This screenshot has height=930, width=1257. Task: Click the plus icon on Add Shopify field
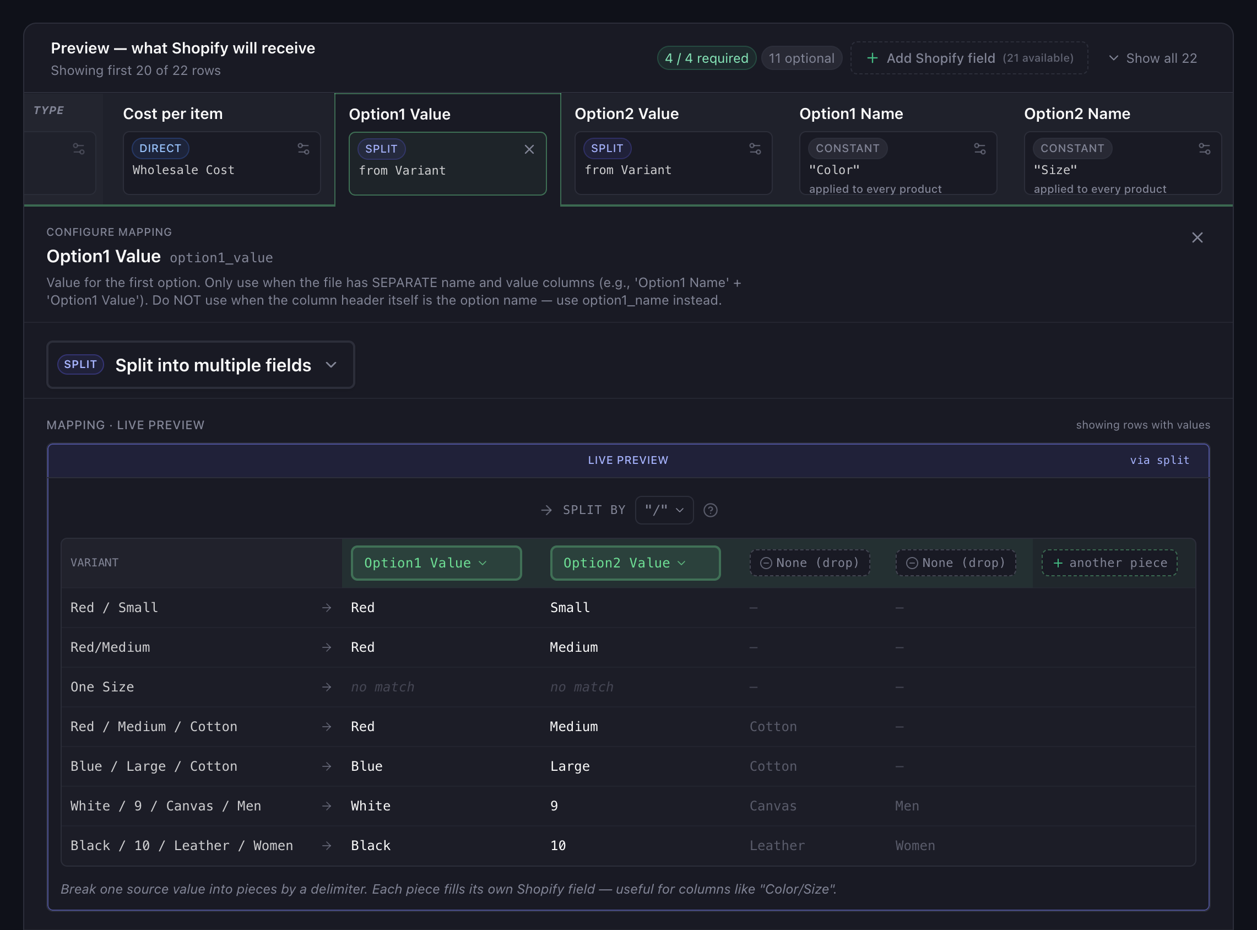coord(872,58)
